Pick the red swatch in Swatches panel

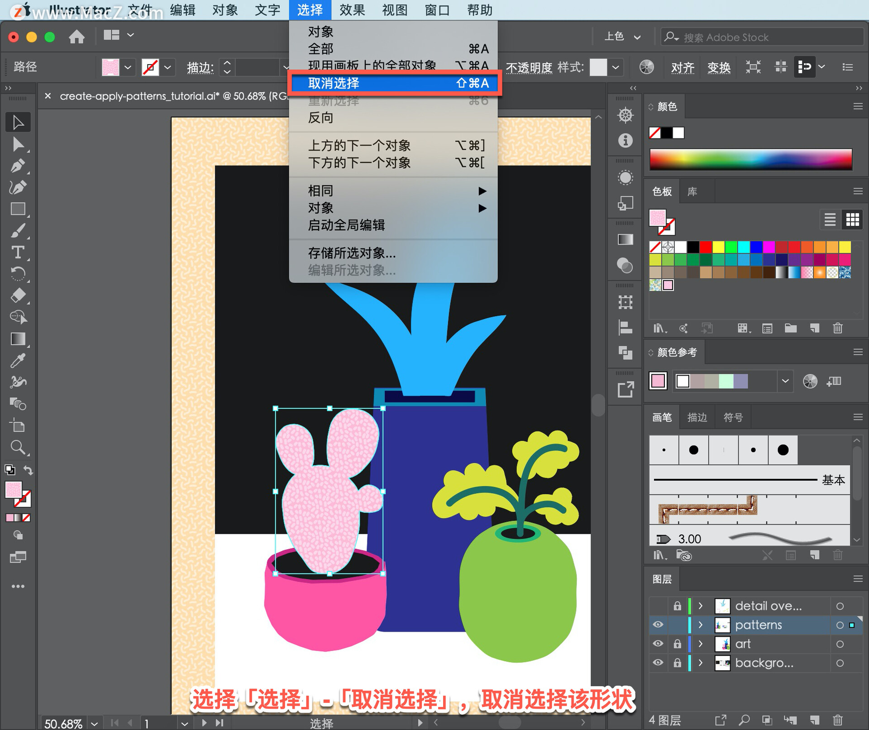click(705, 247)
